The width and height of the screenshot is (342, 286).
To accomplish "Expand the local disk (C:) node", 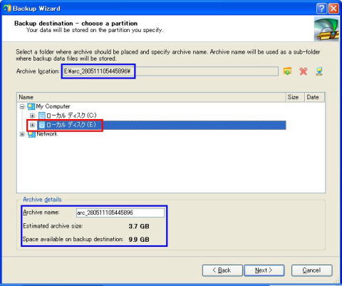I will pos(32,116).
